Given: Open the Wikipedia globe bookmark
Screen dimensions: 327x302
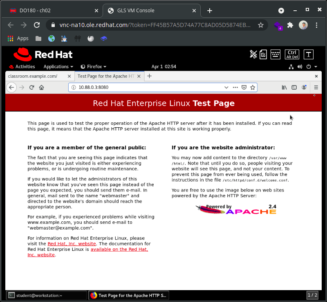Looking at the screenshot, I should [x=90, y=38].
